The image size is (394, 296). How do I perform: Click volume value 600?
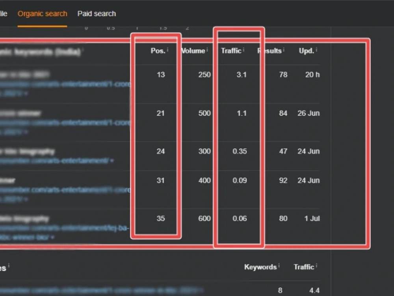tap(204, 219)
